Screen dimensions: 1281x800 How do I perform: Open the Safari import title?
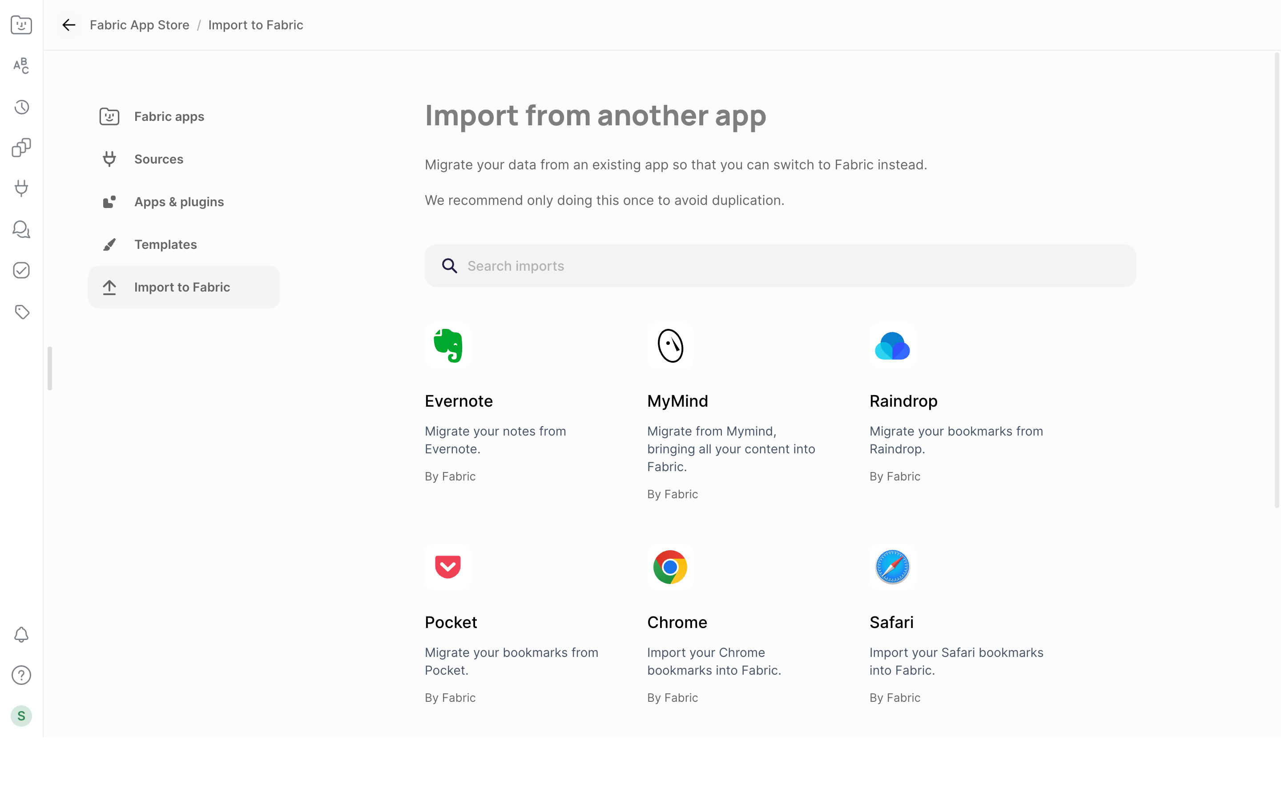891,622
